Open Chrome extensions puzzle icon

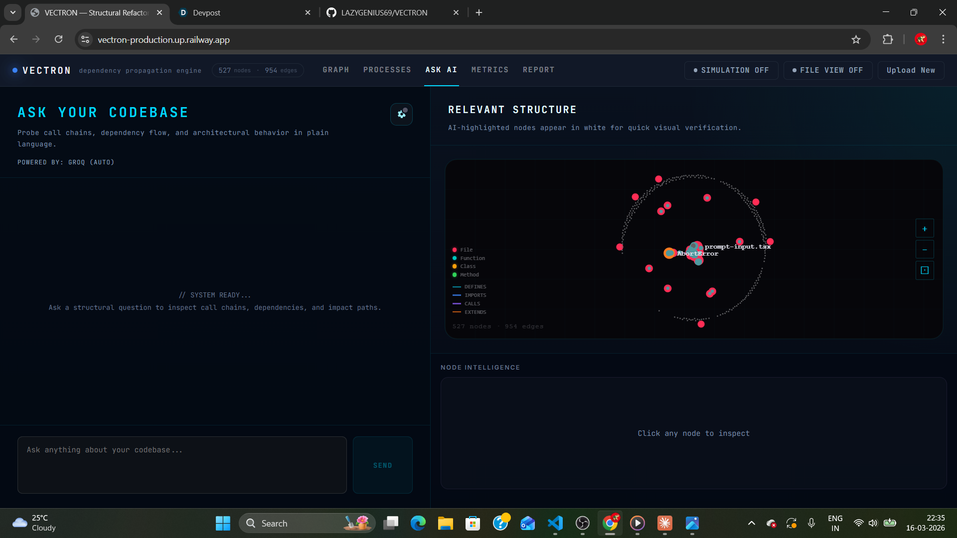(x=889, y=39)
